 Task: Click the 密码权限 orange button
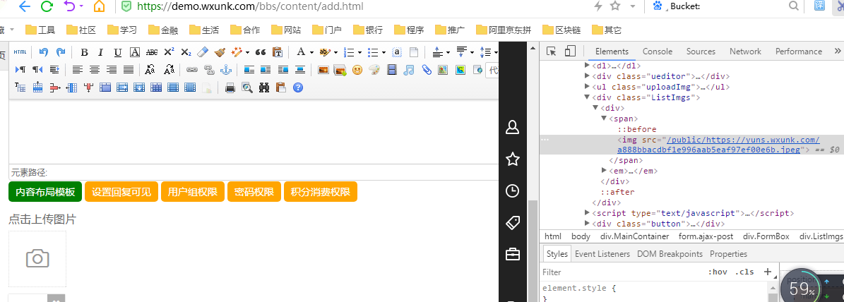(x=254, y=192)
